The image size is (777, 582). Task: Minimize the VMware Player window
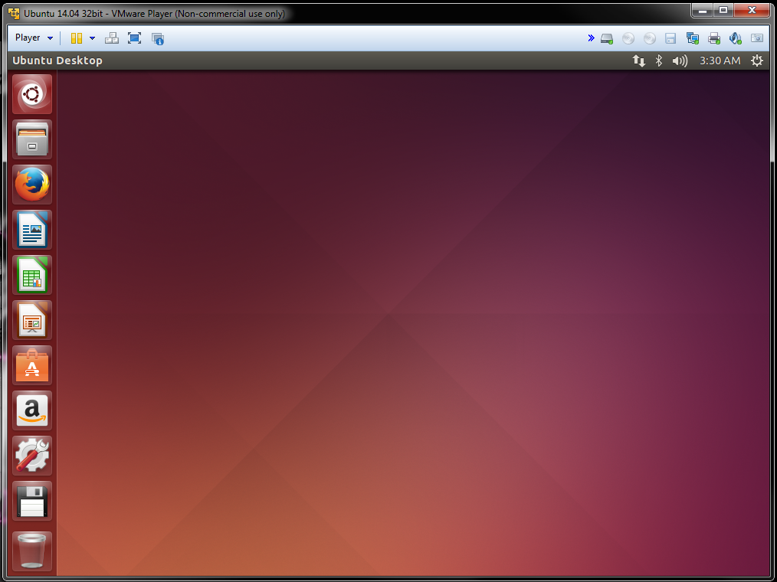pos(702,11)
